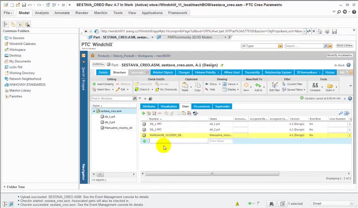Save the browser page with disk icon

[335, 31]
